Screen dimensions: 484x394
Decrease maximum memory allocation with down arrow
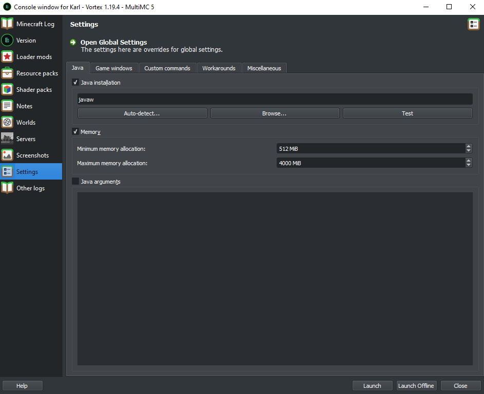pos(468,165)
